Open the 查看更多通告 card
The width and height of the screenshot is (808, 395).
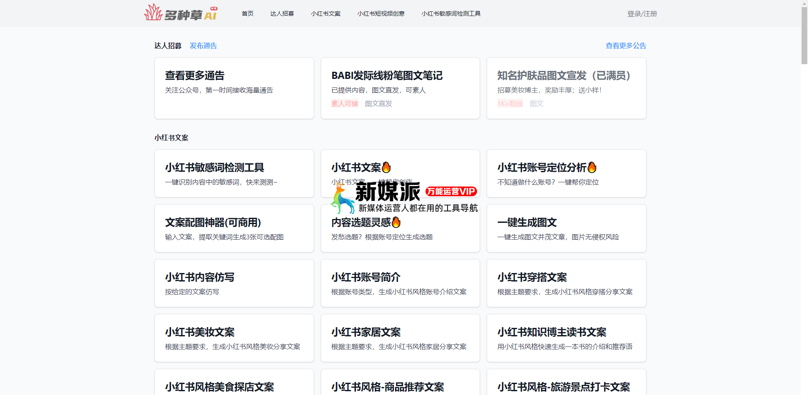click(x=234, y=88)
